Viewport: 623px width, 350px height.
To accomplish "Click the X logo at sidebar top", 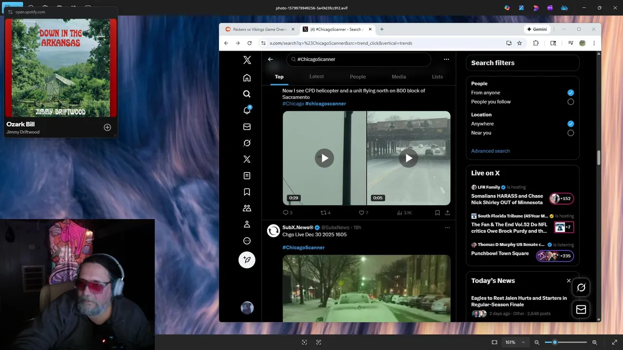I will tap(247, 60).
